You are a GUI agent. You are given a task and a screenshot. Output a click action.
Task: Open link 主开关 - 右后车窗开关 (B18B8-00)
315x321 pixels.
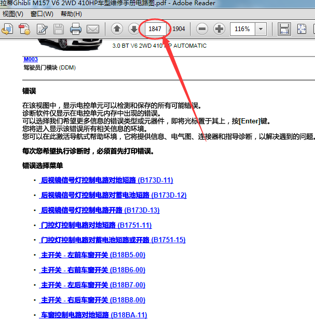click(92, 300)
